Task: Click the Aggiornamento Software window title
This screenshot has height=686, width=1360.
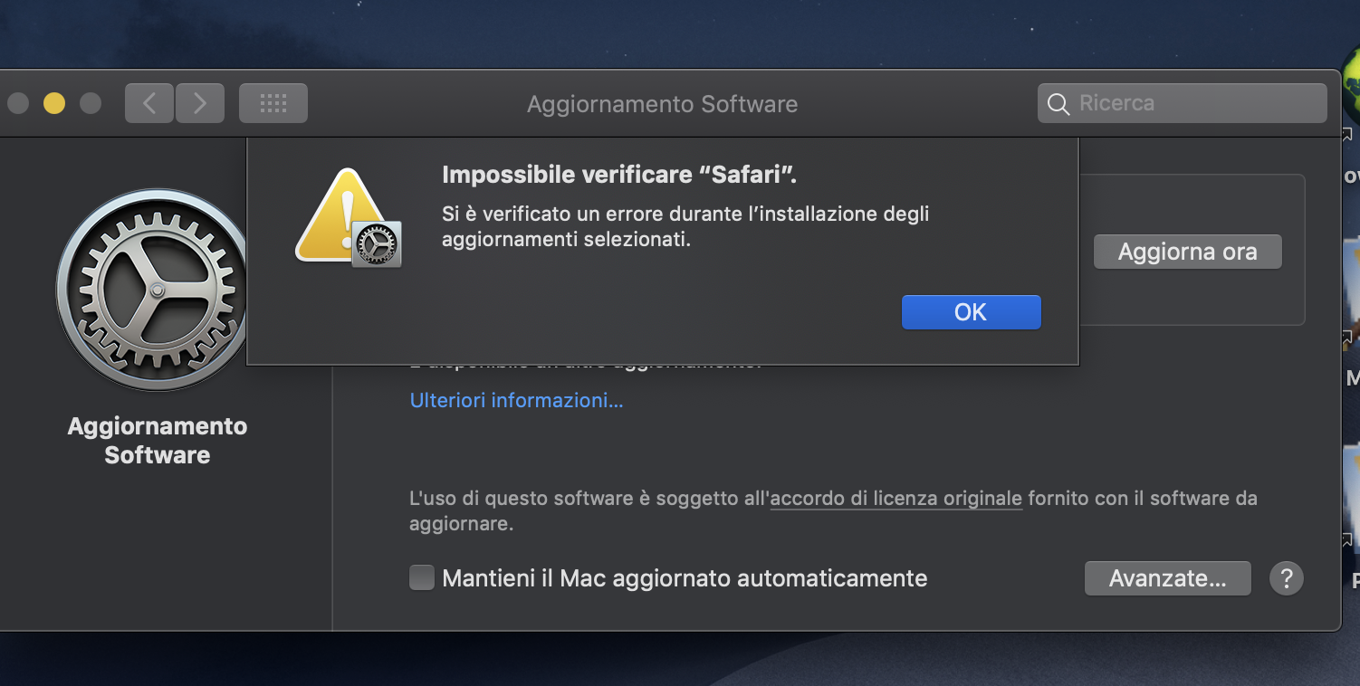Action: [x=662, y=104]
